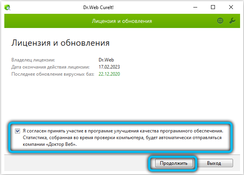Select the license owner value Dr.Web
This screenshot has width=244, height=175.
coord(106,60)
